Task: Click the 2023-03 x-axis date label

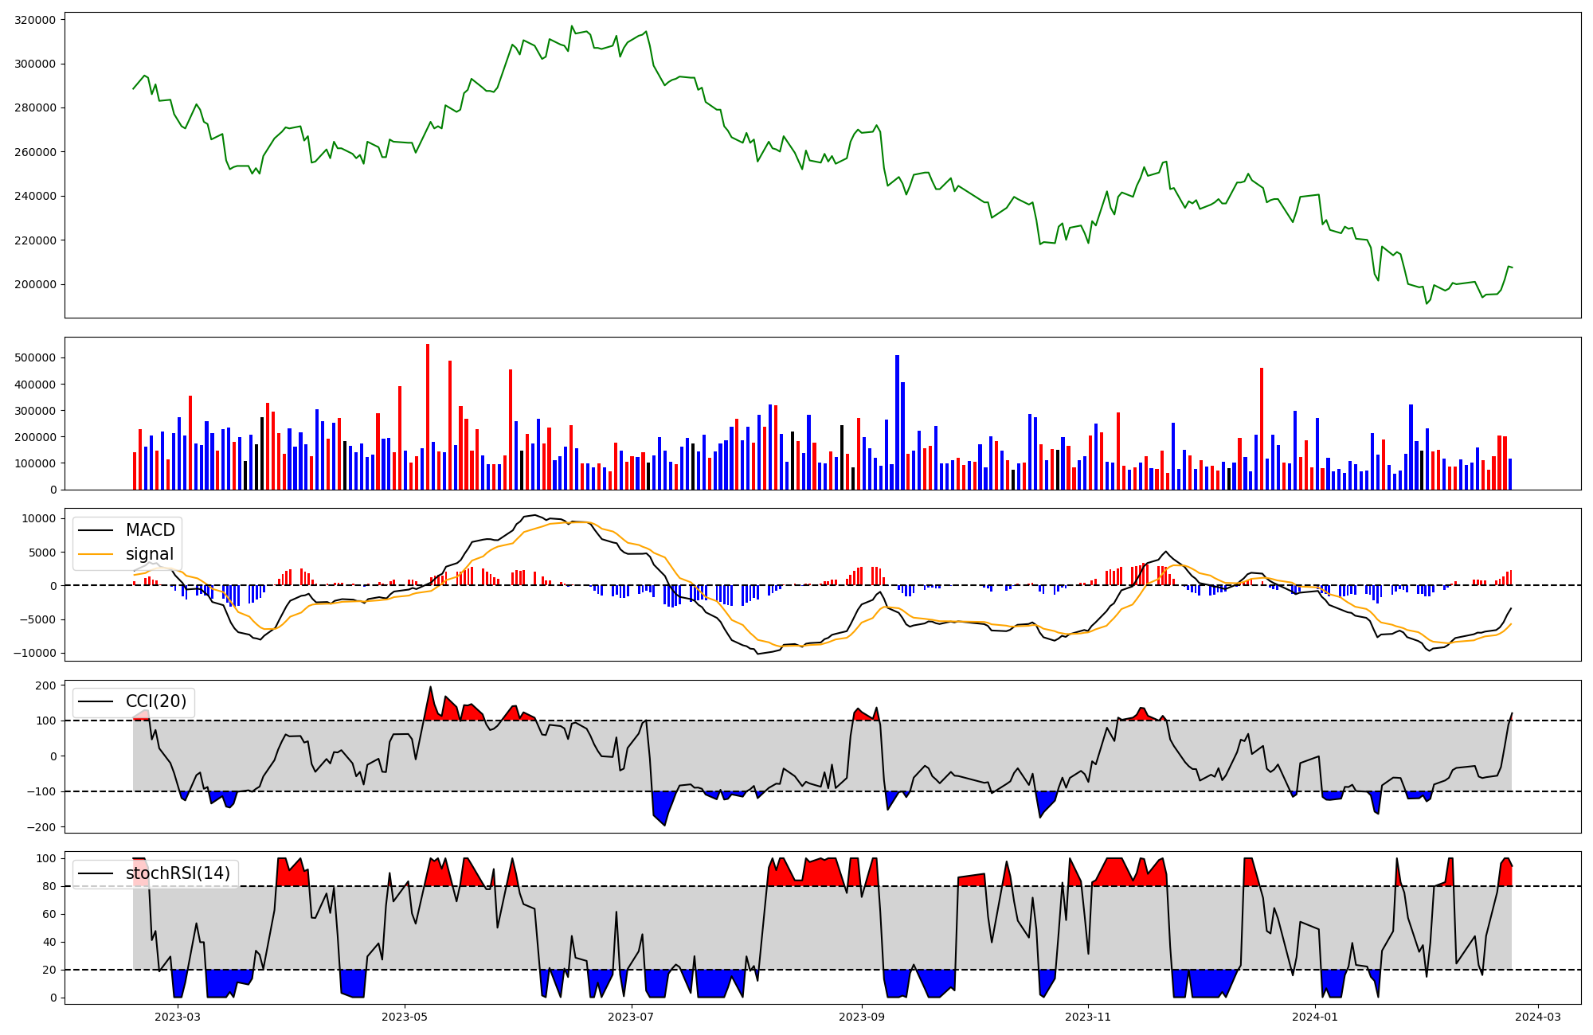Action: click(178, 1017)
